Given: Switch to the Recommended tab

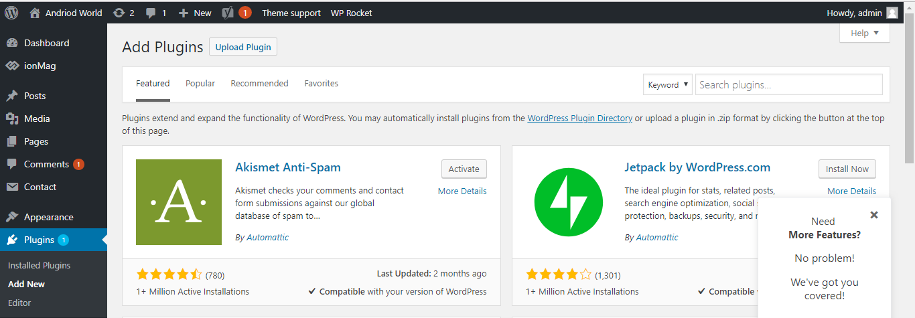Looking at the screenshot, I should (259, 84).
